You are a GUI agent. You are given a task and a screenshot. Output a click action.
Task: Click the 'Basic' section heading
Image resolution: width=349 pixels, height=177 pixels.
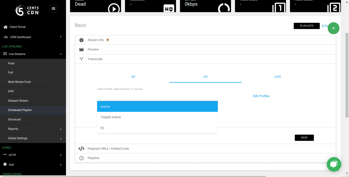pyautogui.click(x=81, y=25)
